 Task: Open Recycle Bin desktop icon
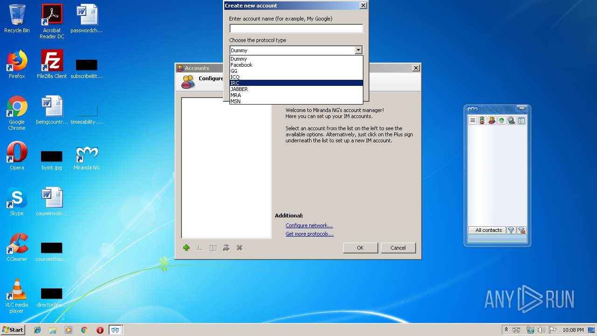pos(17,19)
